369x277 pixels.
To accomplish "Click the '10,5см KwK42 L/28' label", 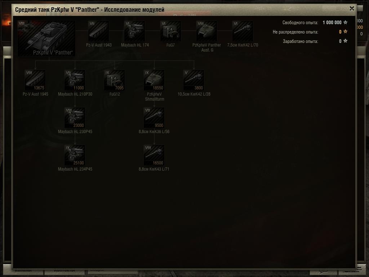I will tap(194, 94).
